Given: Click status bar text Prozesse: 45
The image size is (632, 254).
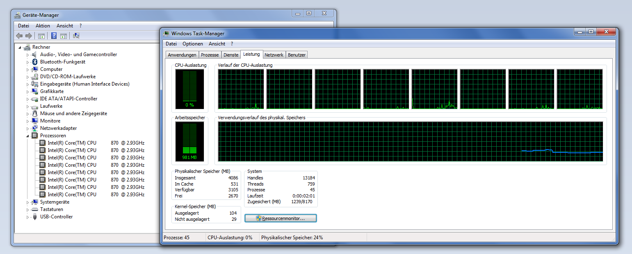Looking at the screenshot, I should (176, 238).
